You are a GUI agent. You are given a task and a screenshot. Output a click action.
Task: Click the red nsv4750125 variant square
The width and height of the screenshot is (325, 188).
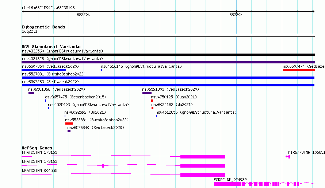click(x=152, y=101)
